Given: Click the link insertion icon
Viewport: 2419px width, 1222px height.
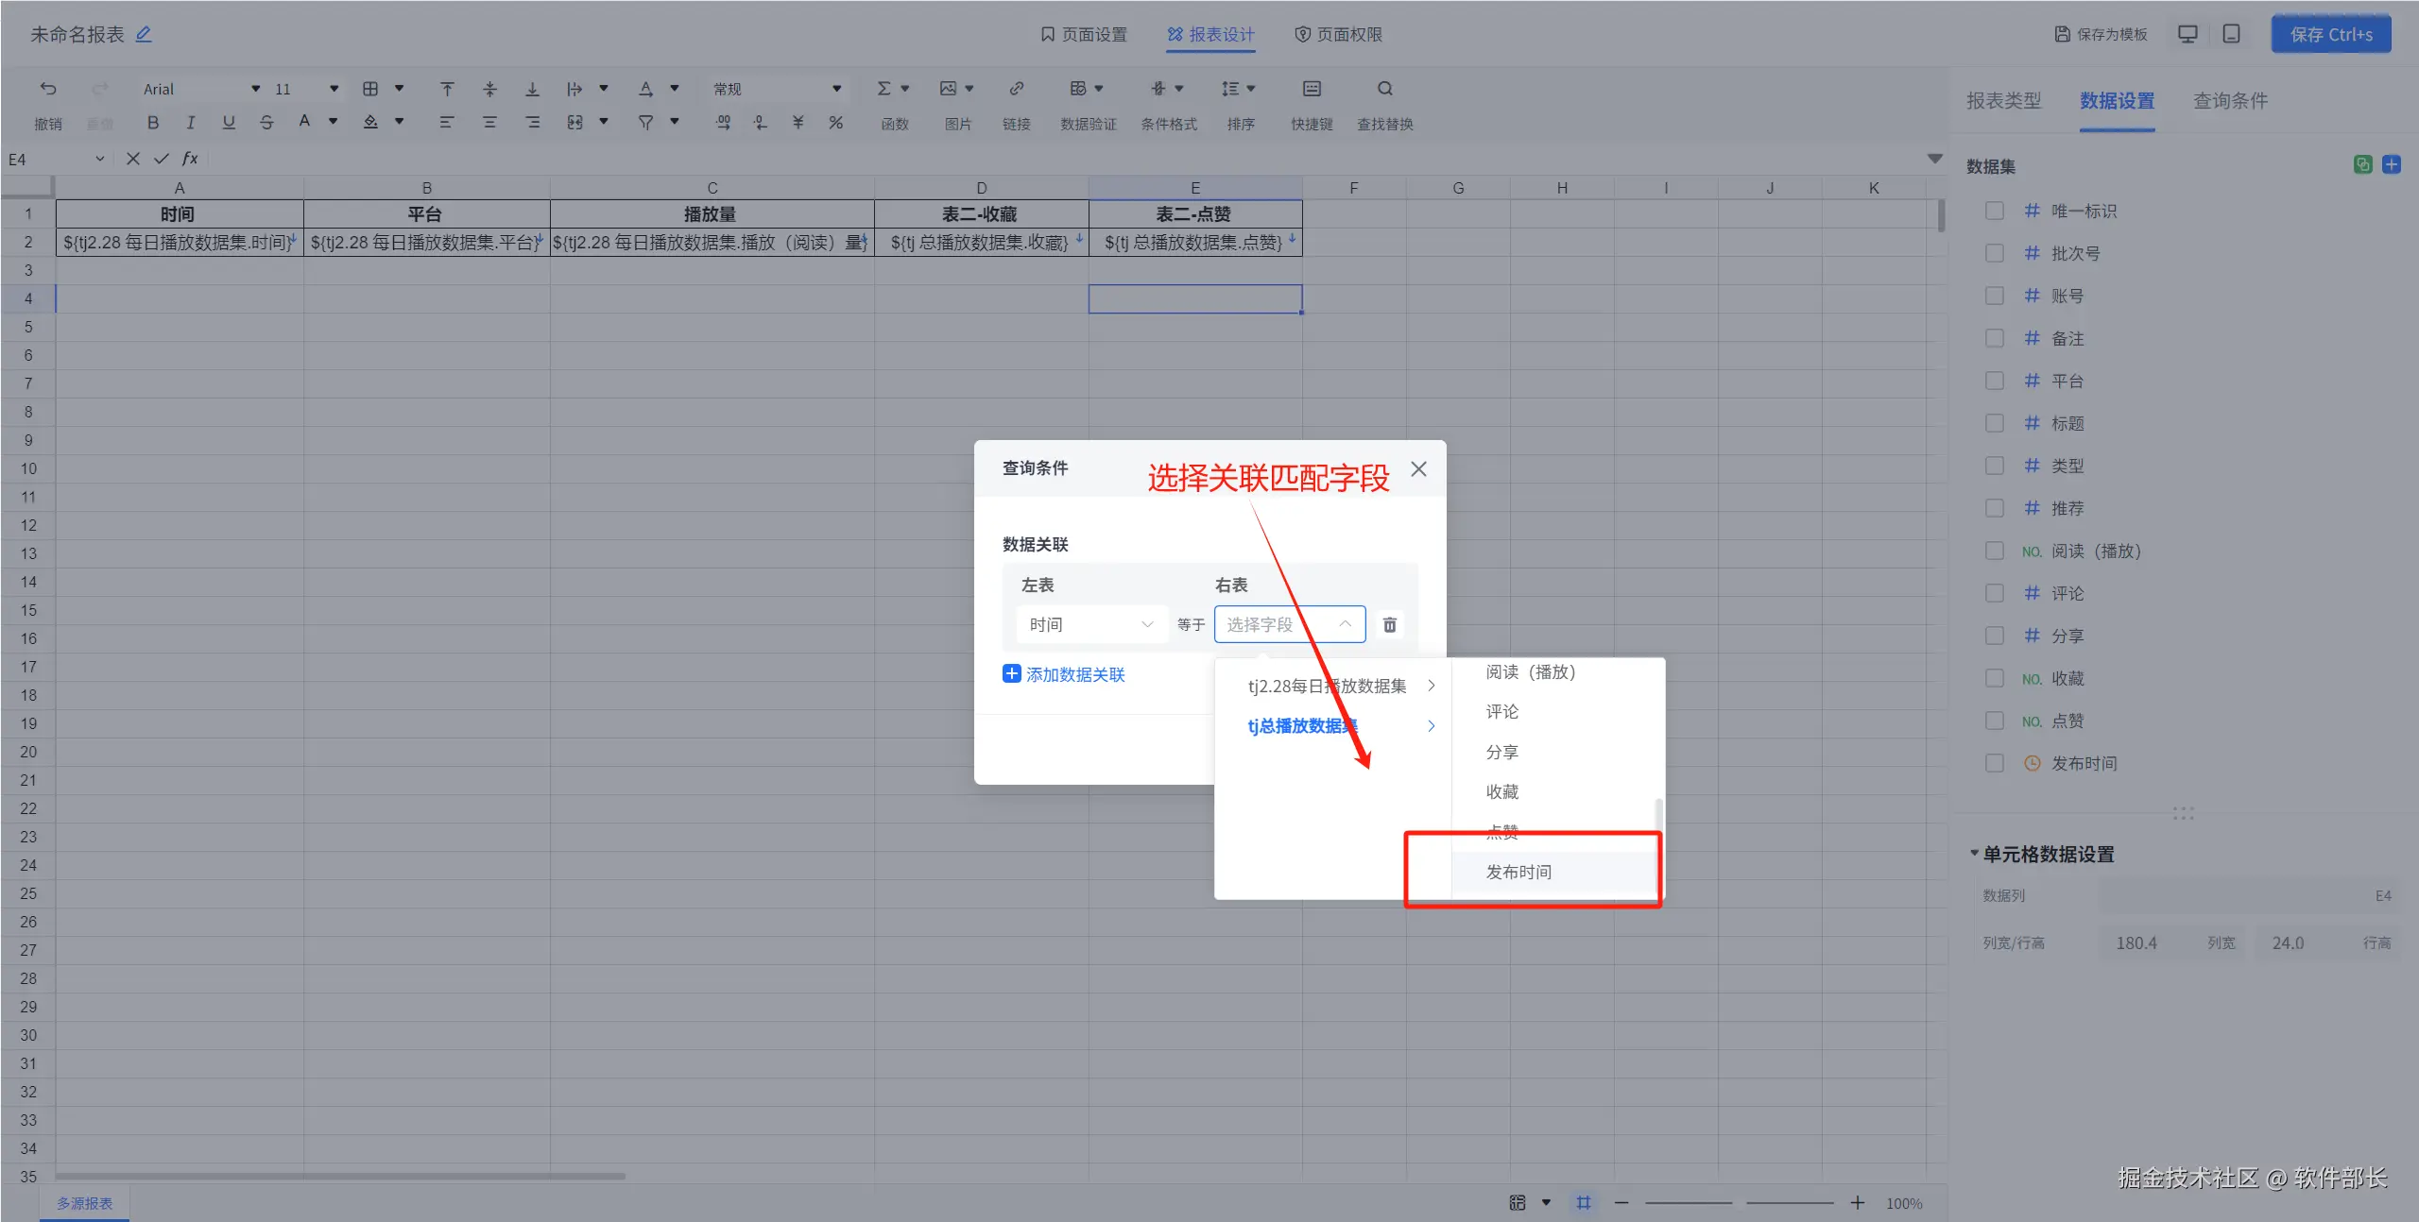Looking at the screenshot, I should [x=1016, y=89].
